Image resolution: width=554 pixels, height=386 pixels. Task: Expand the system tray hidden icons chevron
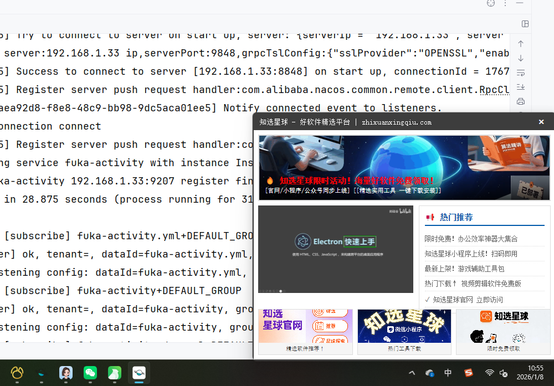pos(412,373)
